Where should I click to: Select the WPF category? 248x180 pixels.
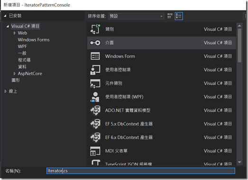click(22, 46)
